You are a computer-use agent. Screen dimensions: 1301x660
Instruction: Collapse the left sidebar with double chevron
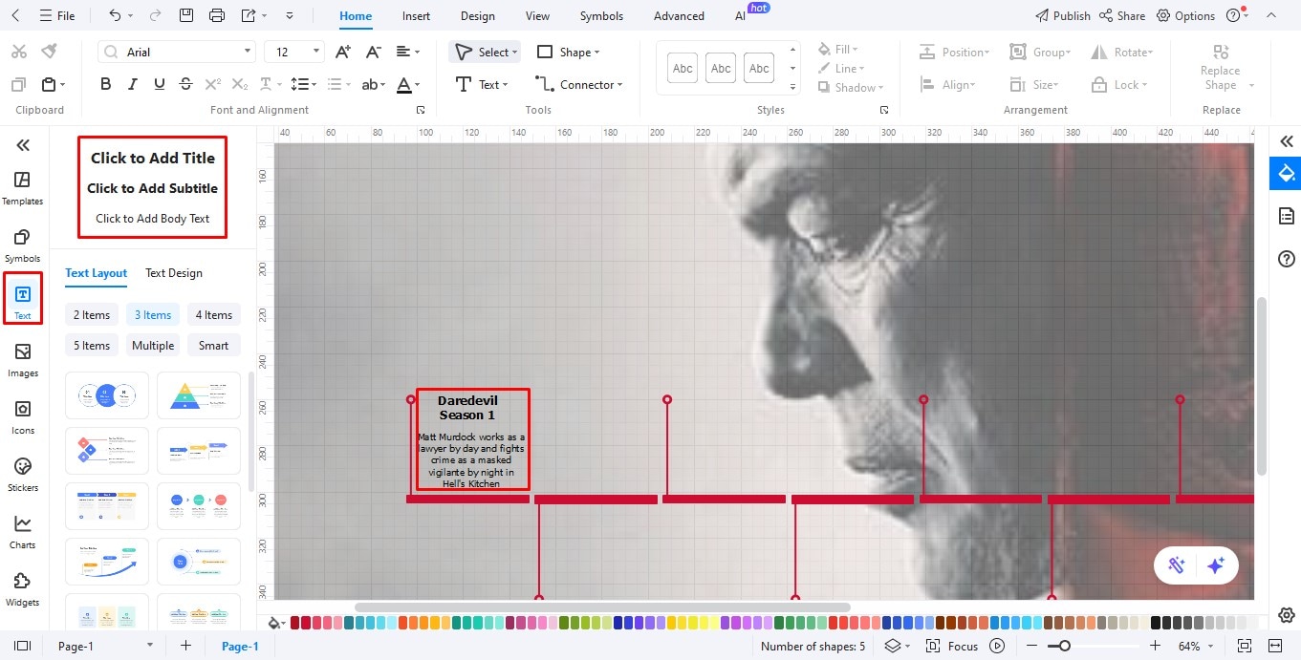pyautogui.click(x=23, y=145)
